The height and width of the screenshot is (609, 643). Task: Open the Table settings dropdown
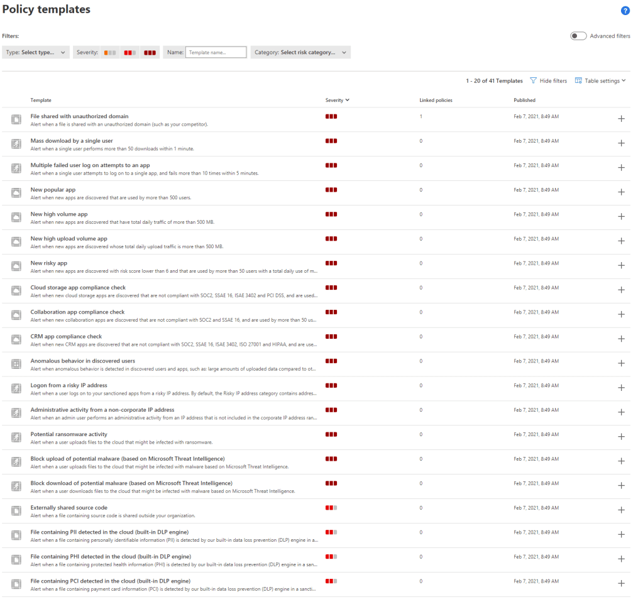pos(600,81)
